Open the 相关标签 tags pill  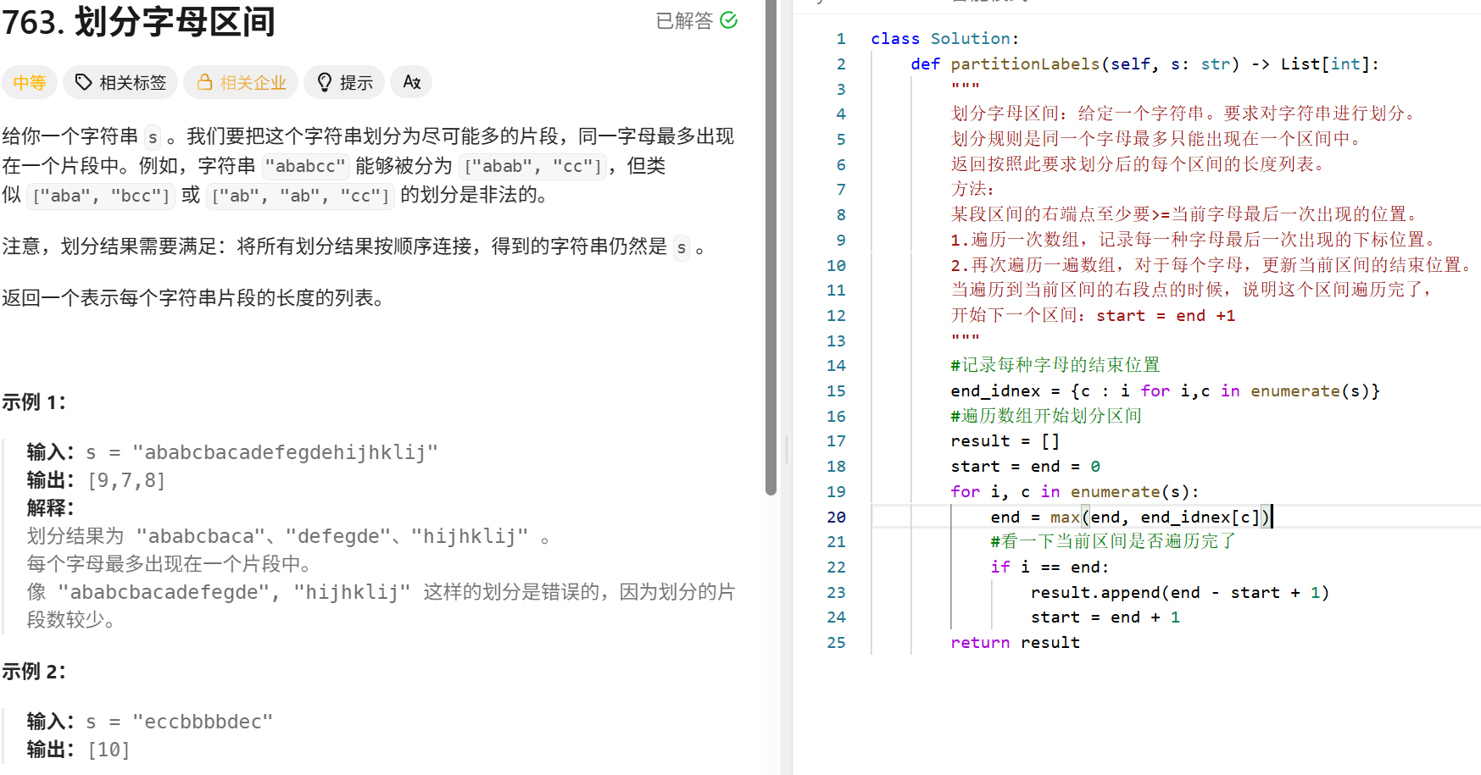tap(120, 82)
